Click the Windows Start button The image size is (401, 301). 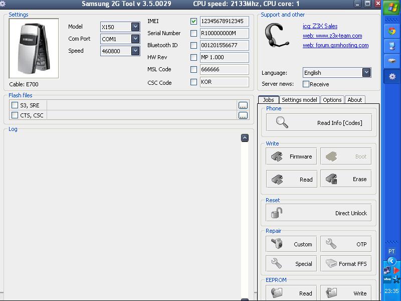point(391,8)
